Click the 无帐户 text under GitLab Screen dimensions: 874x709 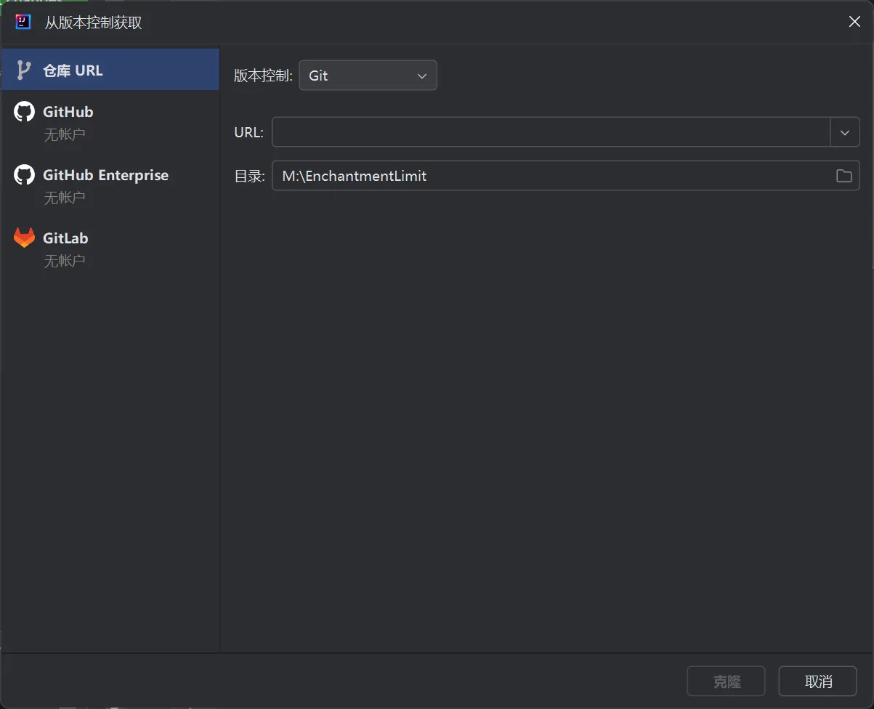(x=65, y=260)
